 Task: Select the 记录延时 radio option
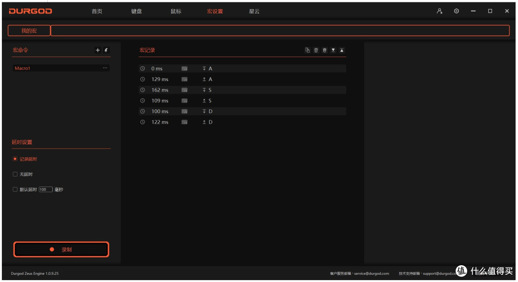point(15,159)
